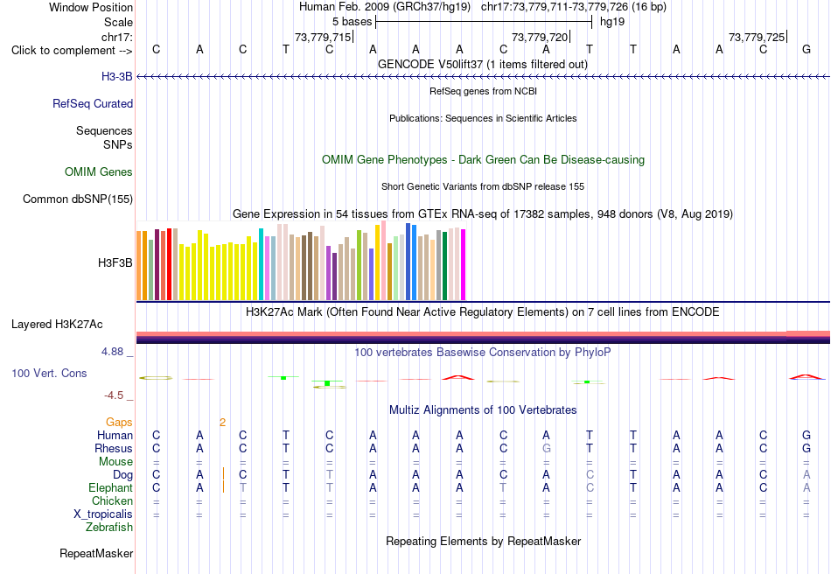The height and width of the screenshot is (574, 831).
Task: Click the orange '2' in the Gaps row
Action: coord(222,423)
